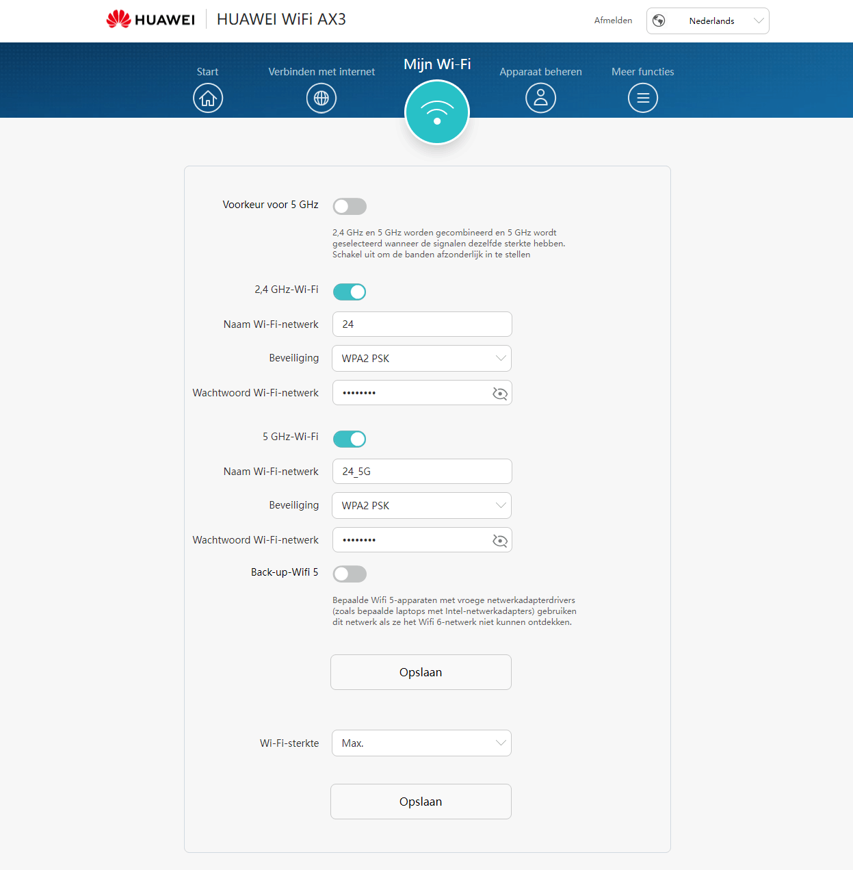Disable the 2,4 GHz-Wi-Fi toggle
Image resolution: width=853 pixels, height=870 pixels.
point(350,292)
